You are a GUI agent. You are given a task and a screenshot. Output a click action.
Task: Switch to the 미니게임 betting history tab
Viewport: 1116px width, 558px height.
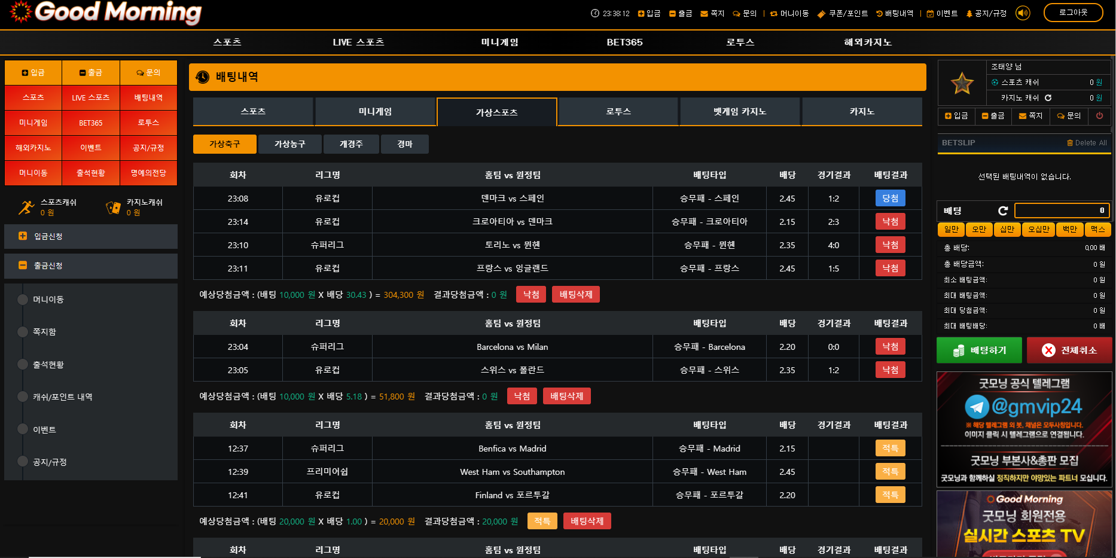tap(374, 112)
